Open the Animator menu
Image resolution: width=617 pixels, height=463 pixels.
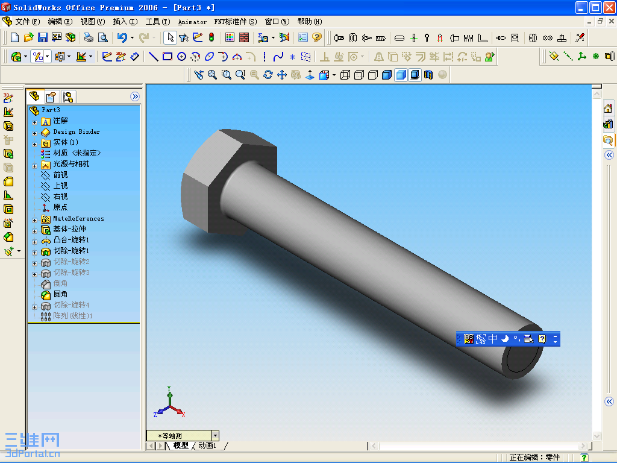(x=192, y=22)
